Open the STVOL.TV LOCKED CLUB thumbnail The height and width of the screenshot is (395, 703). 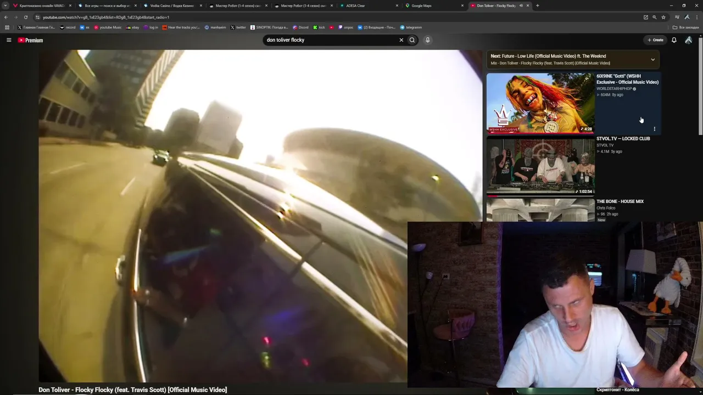(540, 166)
